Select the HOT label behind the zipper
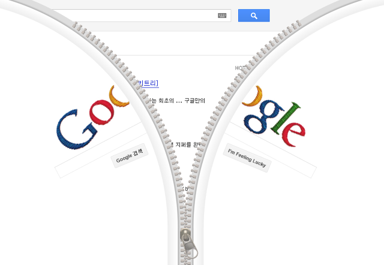Screen dimensions: 384x265 (x=240, y=68)
